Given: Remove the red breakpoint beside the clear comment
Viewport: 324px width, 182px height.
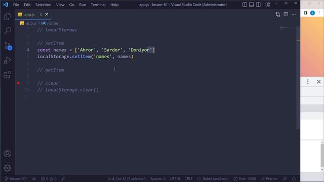Looking at the screenshot, I should click(x=18, y=83).
